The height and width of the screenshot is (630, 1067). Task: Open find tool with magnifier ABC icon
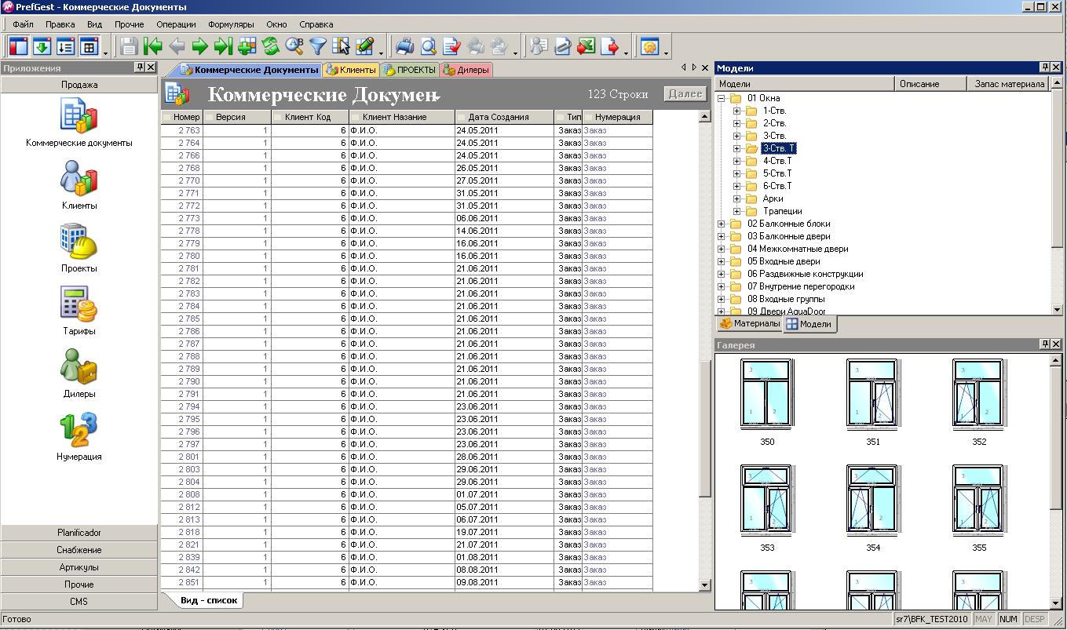(x=294, y=46)
